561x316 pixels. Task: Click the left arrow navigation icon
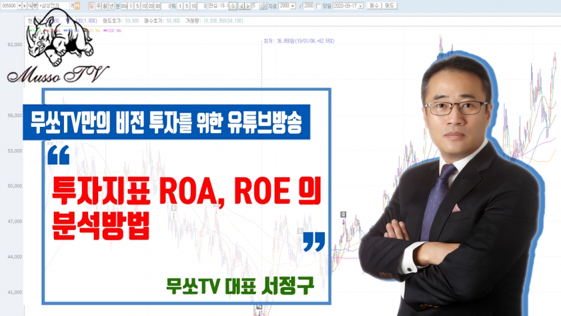pyautogui.click(x=241, y=6)
